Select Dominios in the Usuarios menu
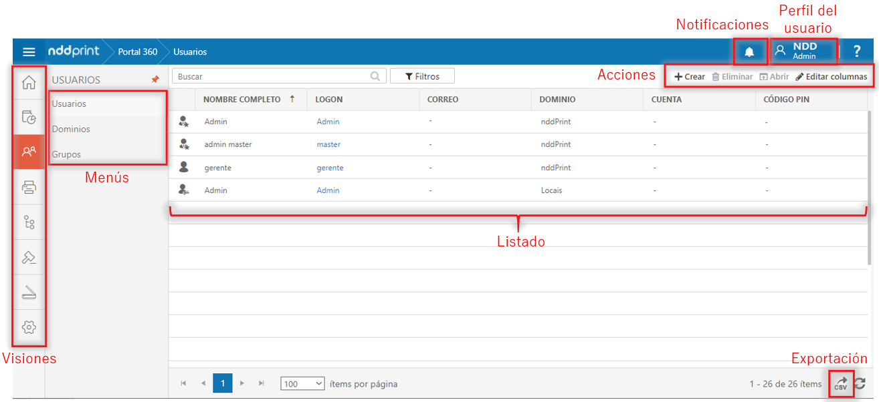Viewport: 879px width, 402px height. (71, 129)
